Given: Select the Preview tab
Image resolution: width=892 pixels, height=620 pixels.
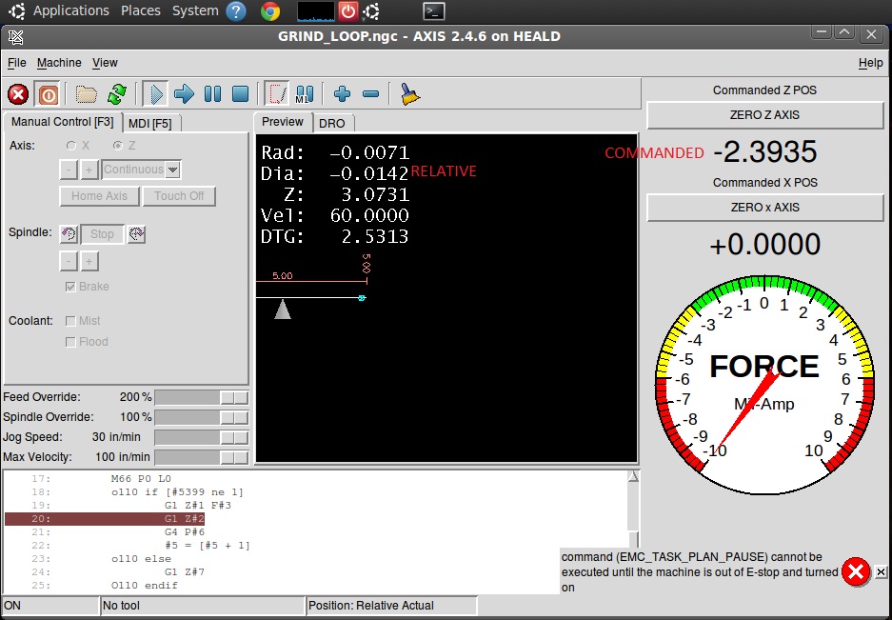Looking at the screenshot, I should coord(283,122).
